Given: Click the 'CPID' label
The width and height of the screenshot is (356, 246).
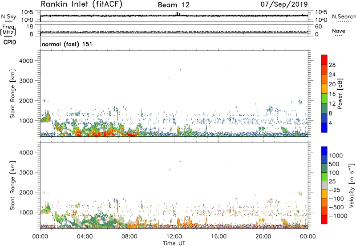Looking at the screenshot, I should (10, 42).
